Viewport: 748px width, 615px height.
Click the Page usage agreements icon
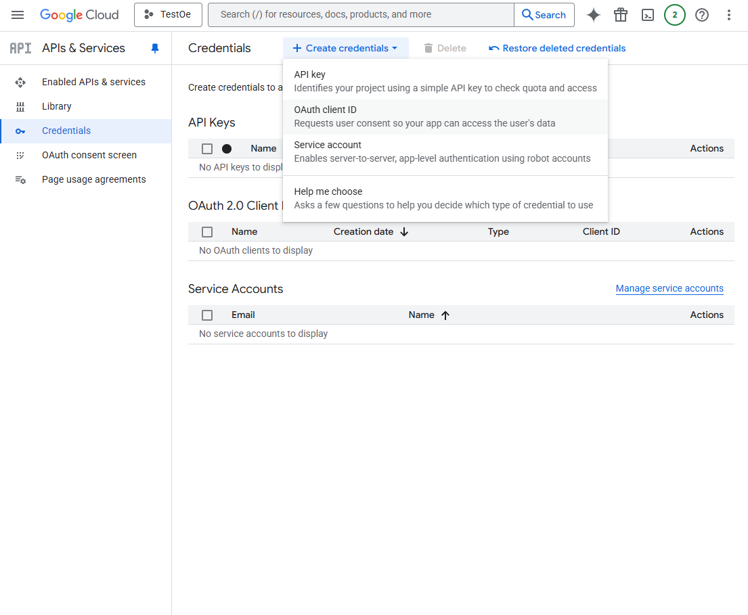[20, 180]
